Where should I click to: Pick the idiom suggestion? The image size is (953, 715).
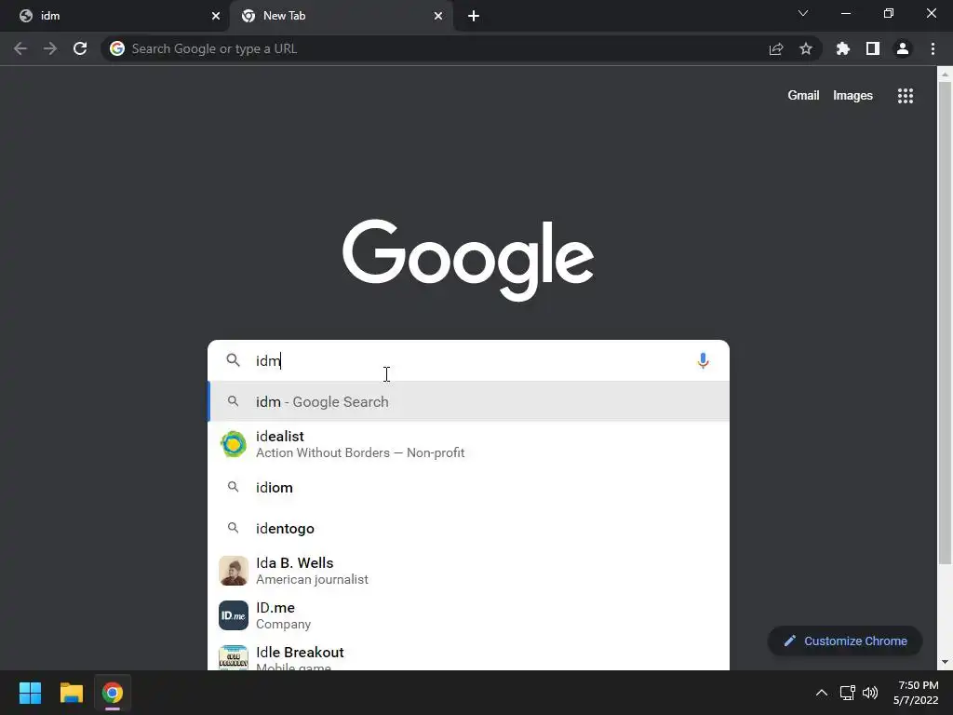point(469,488)
